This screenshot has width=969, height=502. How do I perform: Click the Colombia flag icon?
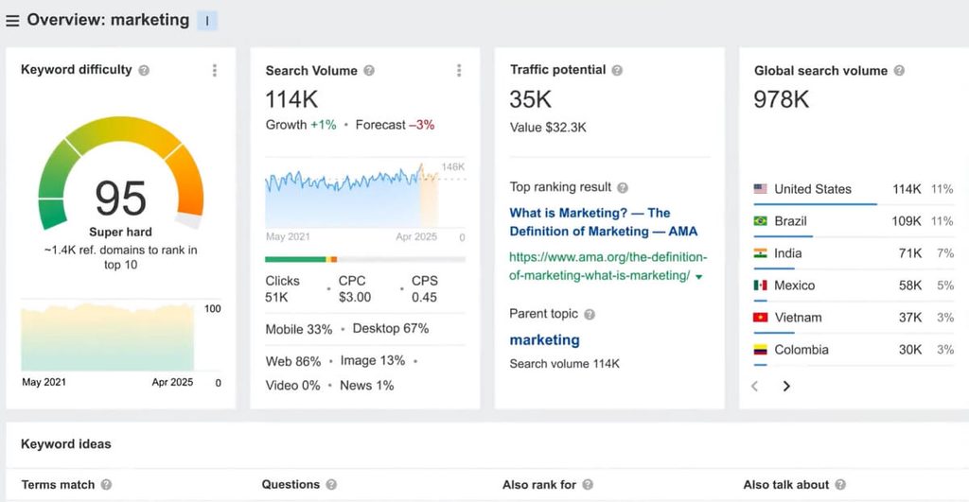tap(760, 350)
